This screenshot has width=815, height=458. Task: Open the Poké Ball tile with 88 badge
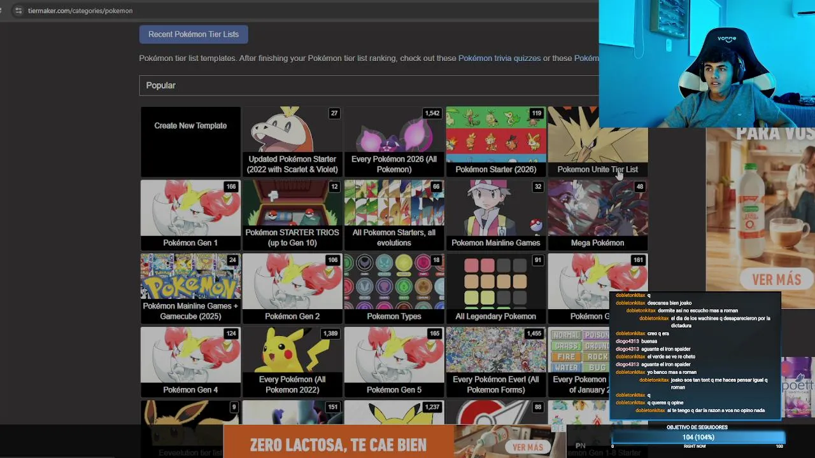click(496, 412)
